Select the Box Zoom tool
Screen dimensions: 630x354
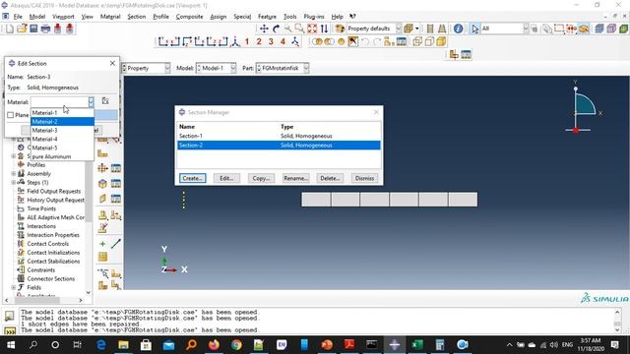point(299,29)
